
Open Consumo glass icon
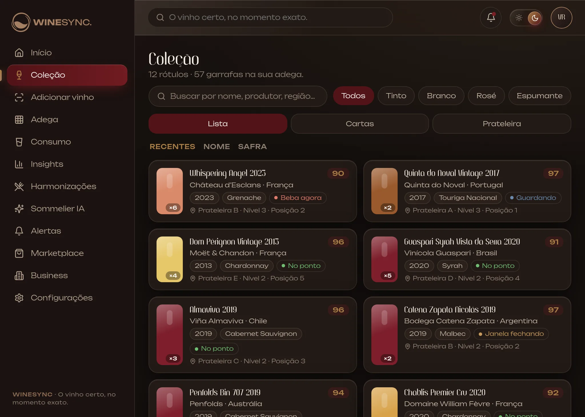[x=19, y=142]
